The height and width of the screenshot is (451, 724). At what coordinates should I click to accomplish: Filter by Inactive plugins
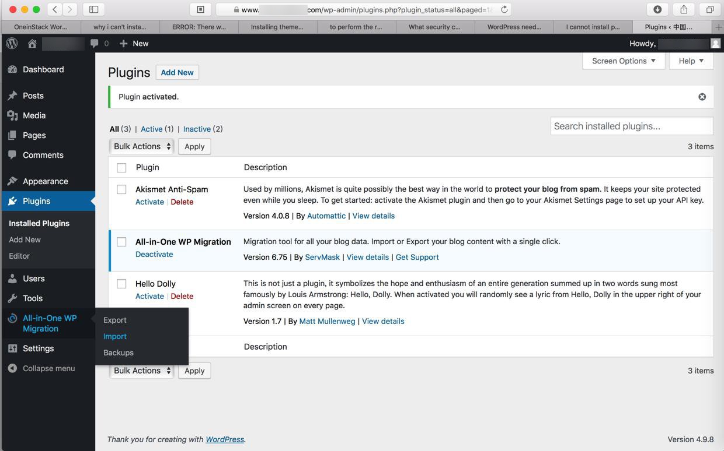click(197, 129)
